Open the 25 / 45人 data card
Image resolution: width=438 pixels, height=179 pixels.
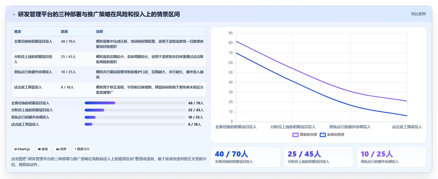318,157
